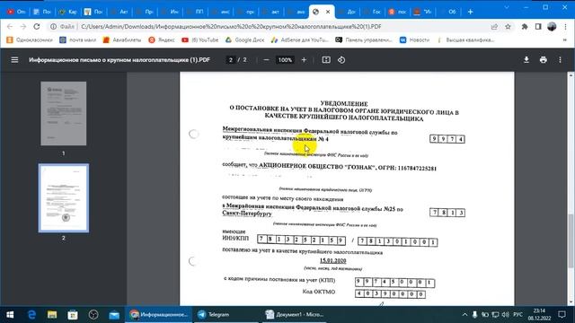Open the Высшая квалифика... bookmark
The width and height of the screenshot is (575, 323).
[x=465, y=39]
